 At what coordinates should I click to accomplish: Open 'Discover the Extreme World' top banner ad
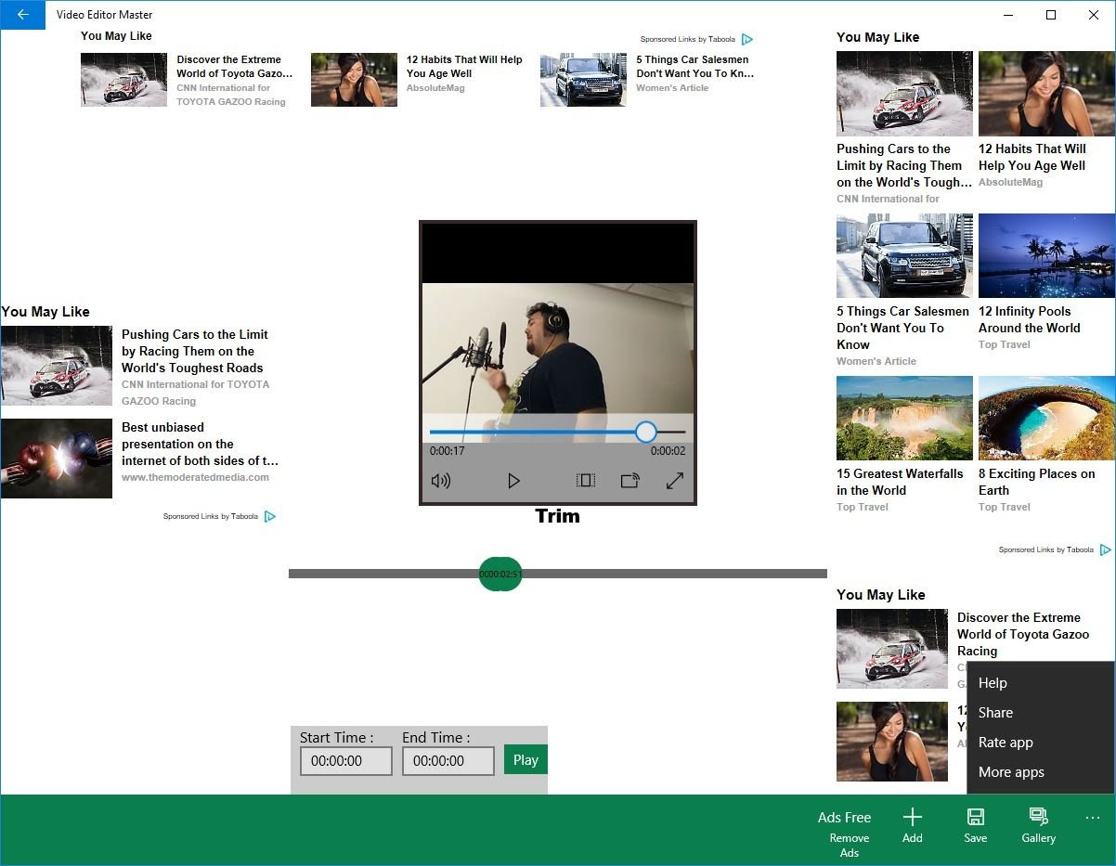coord(235,66)
